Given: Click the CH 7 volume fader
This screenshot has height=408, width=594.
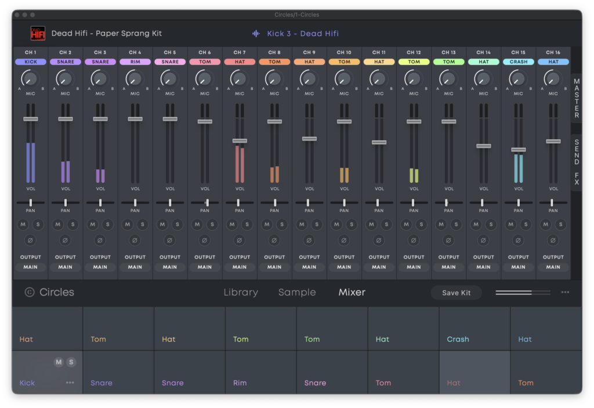Looking at the screenshot, I should click(240, 141).
